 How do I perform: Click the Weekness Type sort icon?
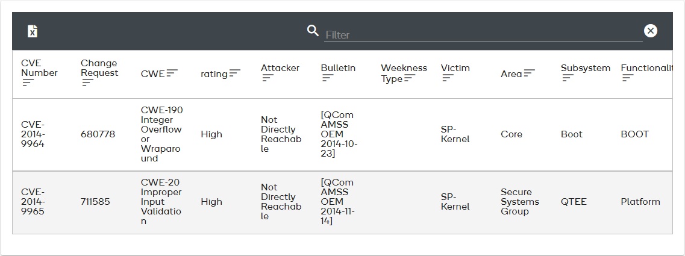coord(410,78)
